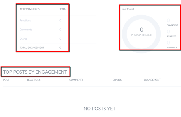
Task: Click the ACTION METRICS column header
Action: coord(29,9)
